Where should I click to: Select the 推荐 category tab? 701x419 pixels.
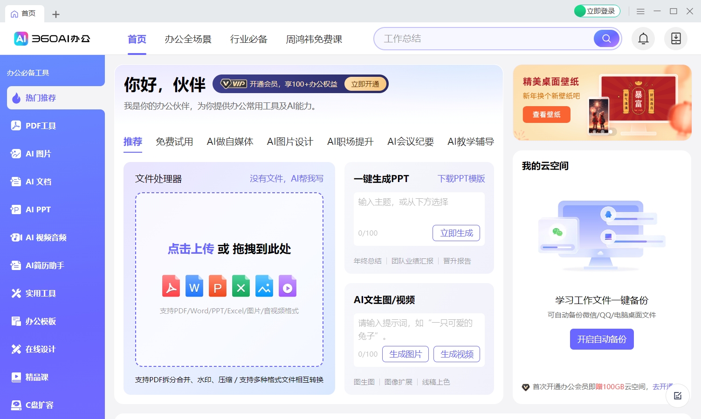click(133, 142)
